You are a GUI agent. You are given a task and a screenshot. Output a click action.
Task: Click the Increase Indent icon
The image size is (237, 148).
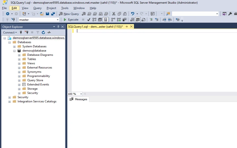[x=170, y=20]
